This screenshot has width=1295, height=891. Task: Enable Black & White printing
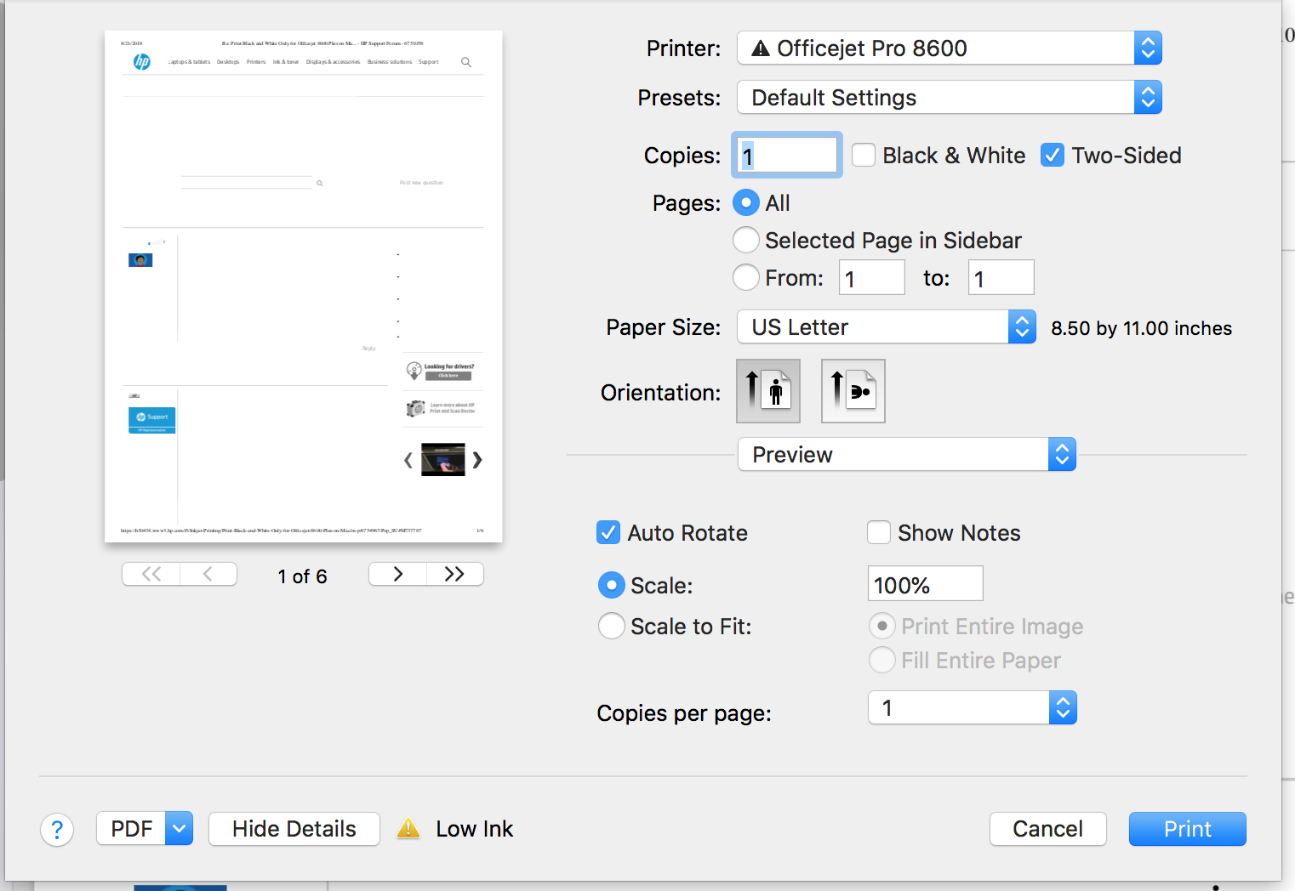863,155
